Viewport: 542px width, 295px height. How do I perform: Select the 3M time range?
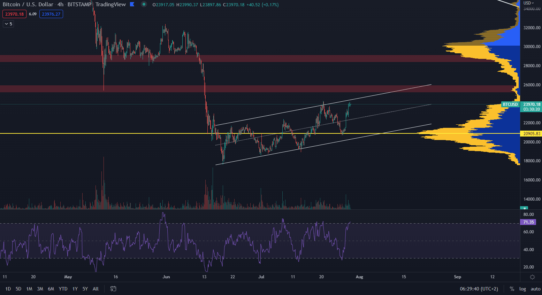(x=40, y=289)
